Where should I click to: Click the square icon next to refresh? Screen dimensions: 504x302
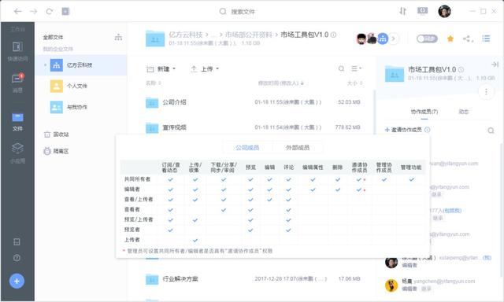[65, 12]
